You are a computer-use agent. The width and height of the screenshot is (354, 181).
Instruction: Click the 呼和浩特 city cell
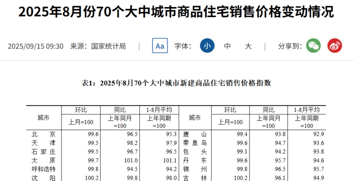coord(43,169)
